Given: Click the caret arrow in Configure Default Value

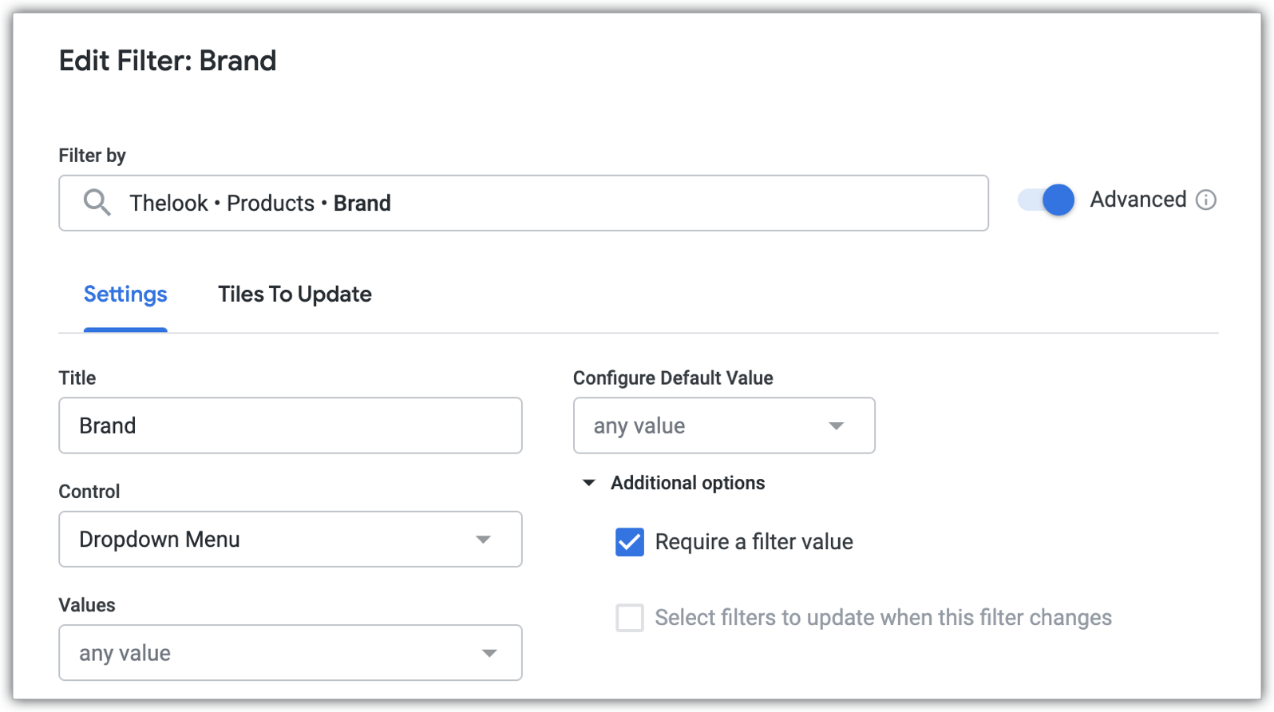Looking at the screenshot, I should click(836, 425).
